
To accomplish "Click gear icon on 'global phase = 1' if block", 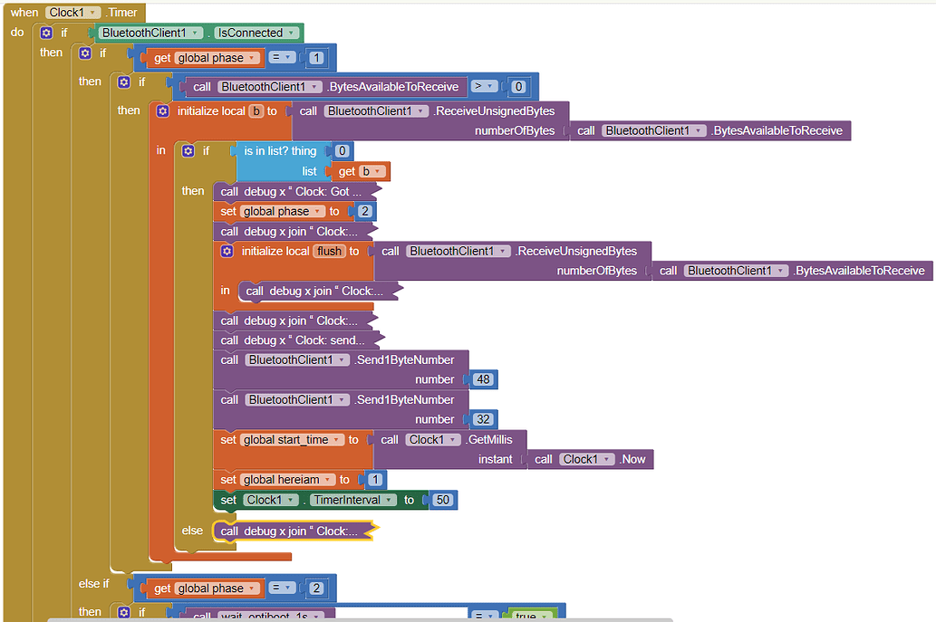I will pos(85,53).
